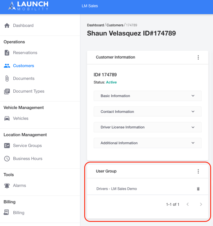
Task: Click the Launch Mobility logo
Action: [x=29, y=6]
